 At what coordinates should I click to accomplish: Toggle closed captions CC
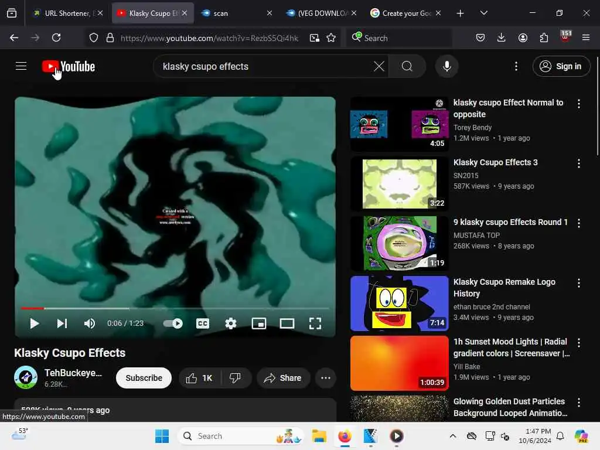pyautogui.click(x=202, y=323)
